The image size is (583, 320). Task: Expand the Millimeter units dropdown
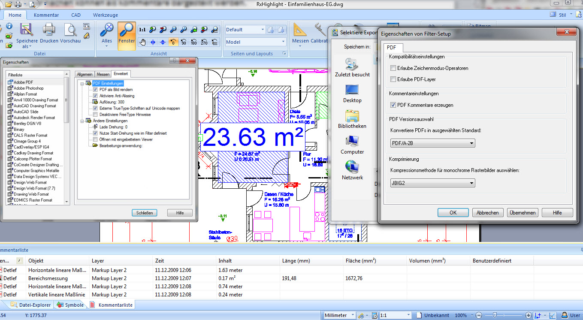pyautogui.click(x=353, y=315)
